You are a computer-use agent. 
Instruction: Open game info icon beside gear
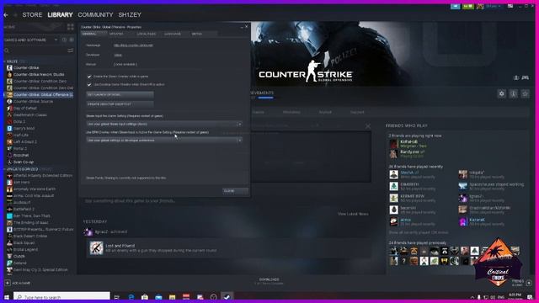(513, 93)
